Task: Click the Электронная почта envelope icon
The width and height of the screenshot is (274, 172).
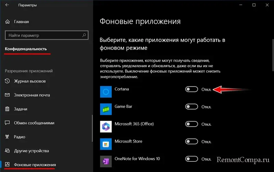Action: point(7,95)
